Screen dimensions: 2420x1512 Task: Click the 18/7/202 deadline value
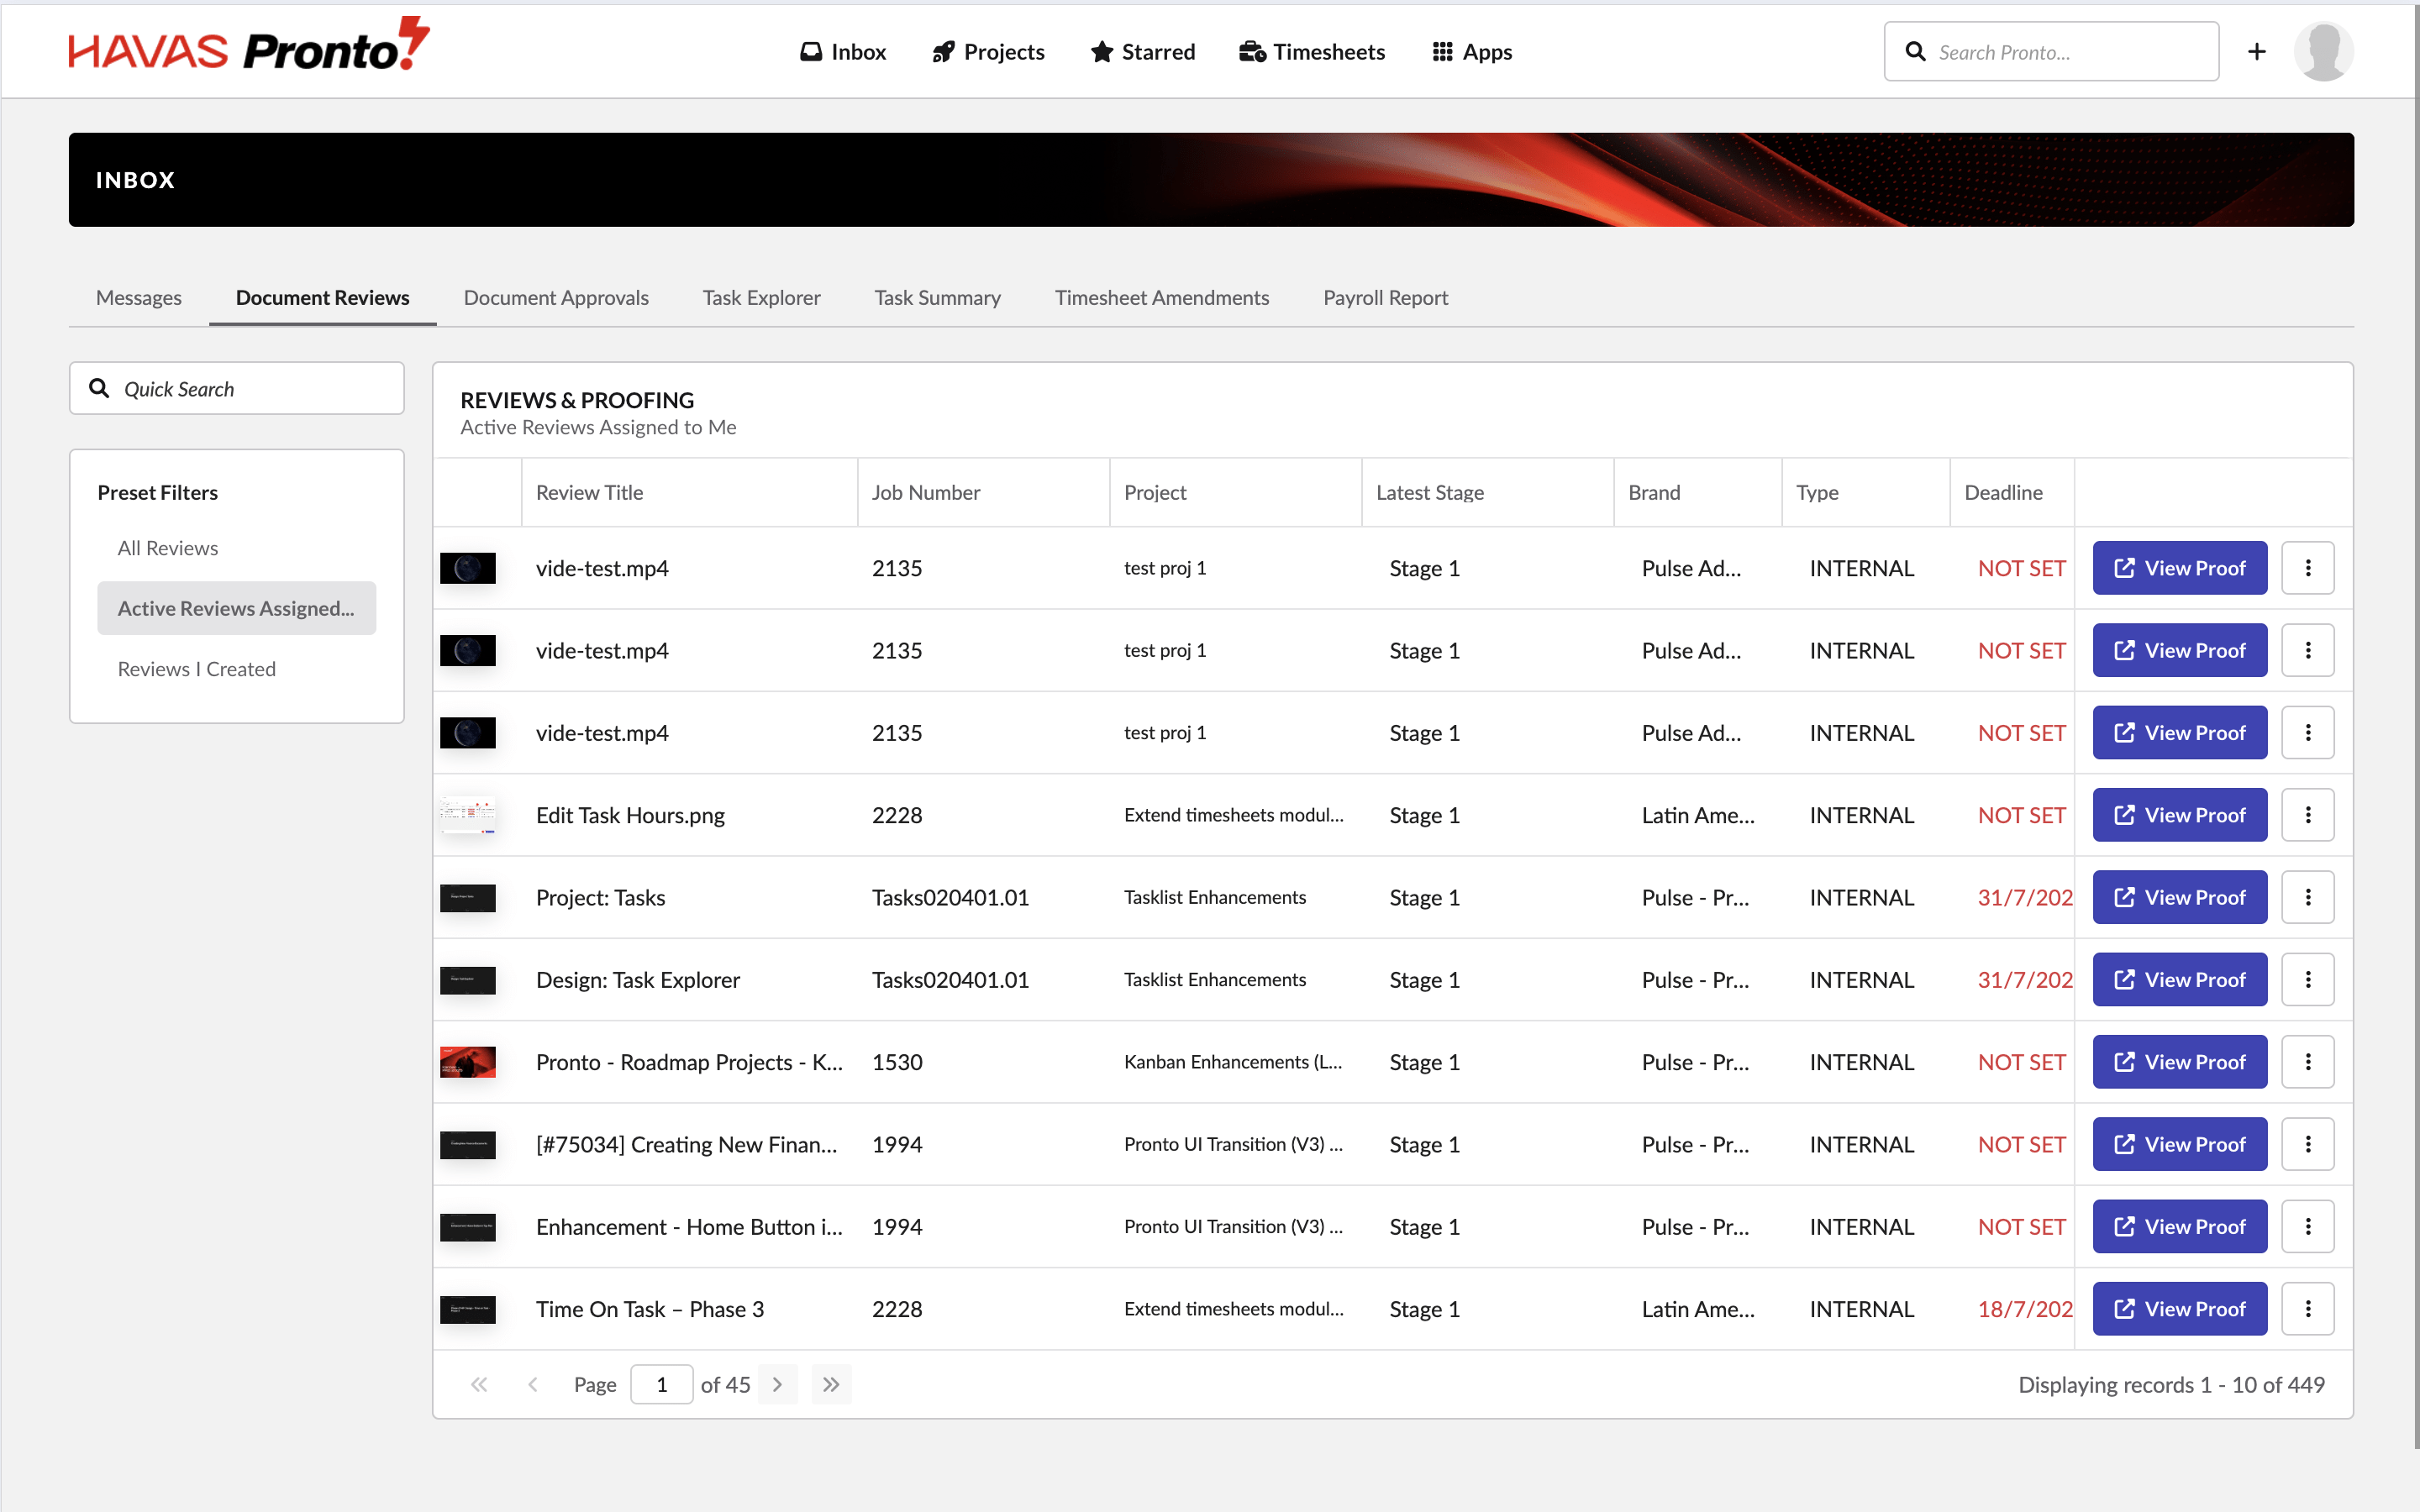tap(2025, 1309)
